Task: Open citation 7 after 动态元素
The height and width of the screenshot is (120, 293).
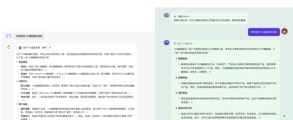Action: [129, 93]
